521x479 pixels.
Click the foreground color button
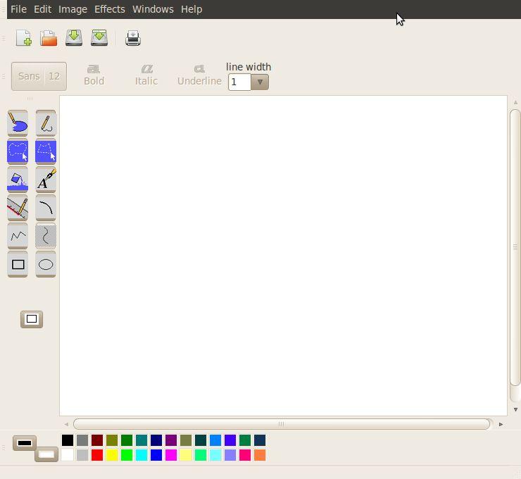pos(25,443)
